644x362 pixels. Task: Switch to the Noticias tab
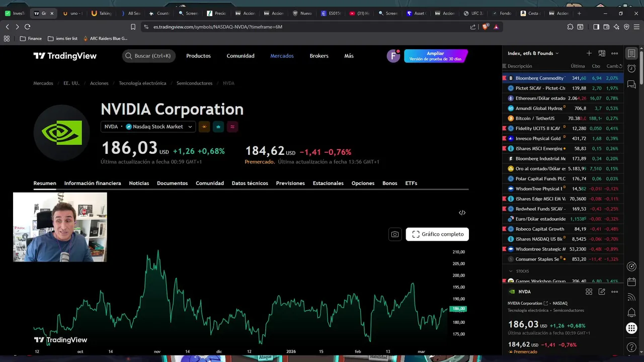tap(139, 183)
